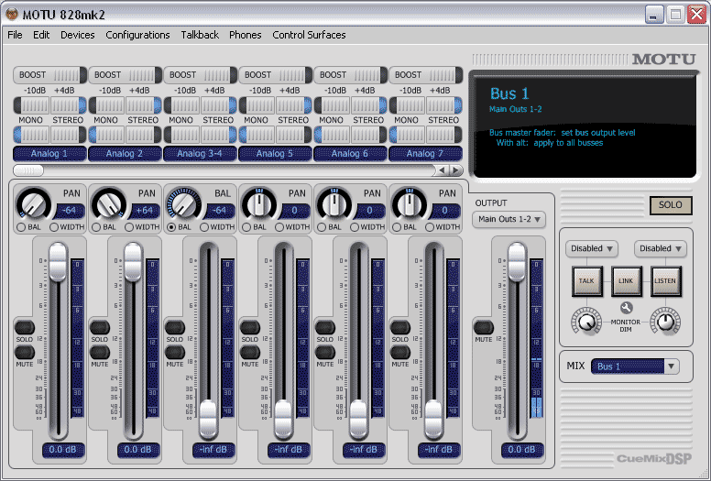
Task: Click the Analog 6 pan knob
Action: click(x=334, y=204)
